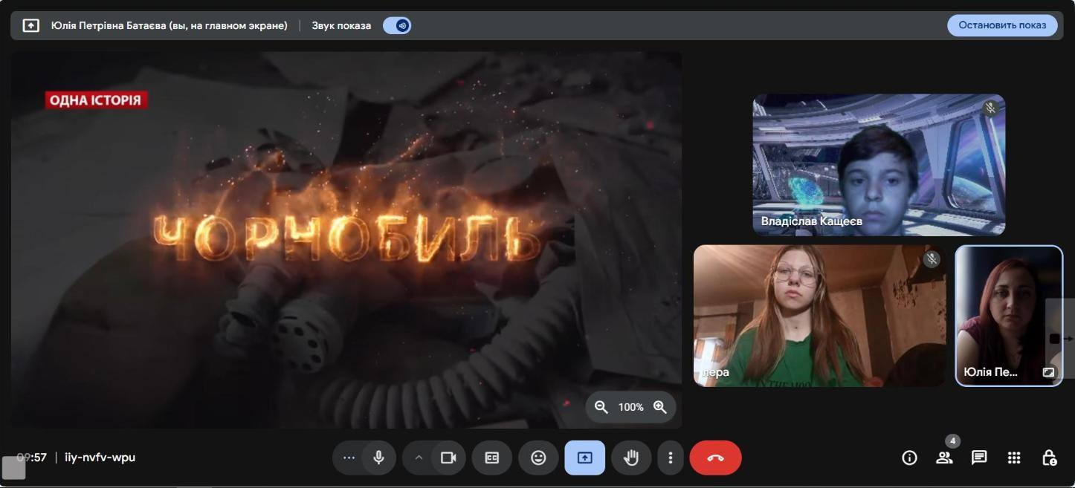This screenshot has width=1075, height=488.
Task: Zoom in the shared presentation
Action: 659,407
